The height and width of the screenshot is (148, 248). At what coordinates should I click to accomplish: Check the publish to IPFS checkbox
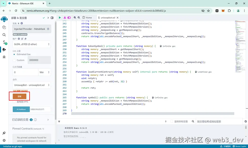pos(14,102)
